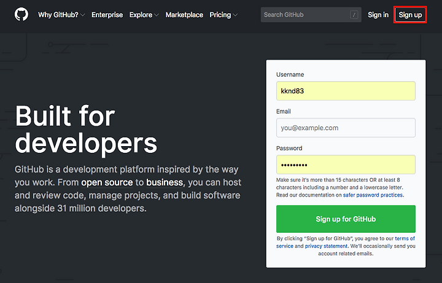Expand the Pricing dropdown menu

click(223, 15)
